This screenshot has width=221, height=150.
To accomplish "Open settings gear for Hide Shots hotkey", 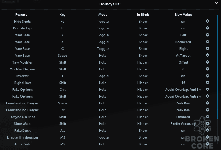I will [207, 21].
